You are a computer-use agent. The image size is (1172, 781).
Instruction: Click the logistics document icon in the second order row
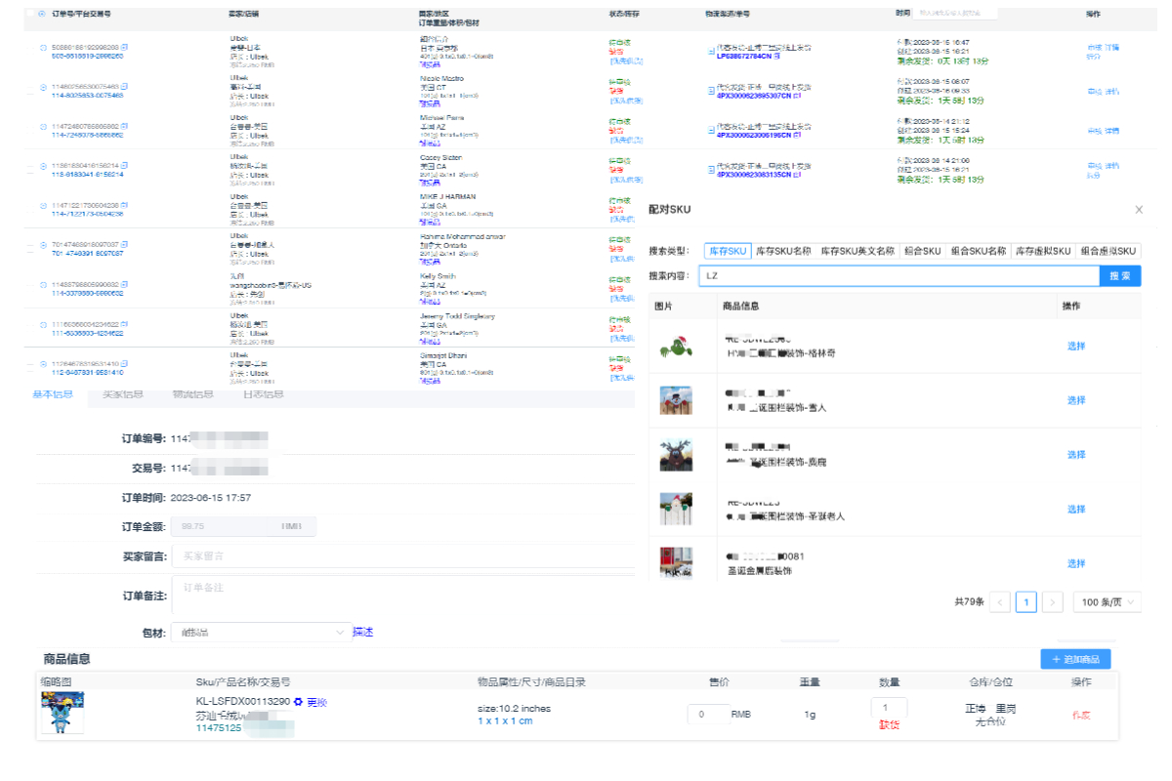709,88
